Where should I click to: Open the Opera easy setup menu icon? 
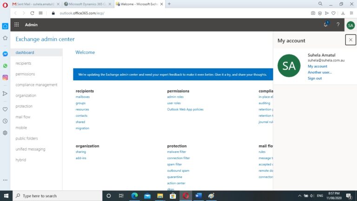[x=351, y=13]
